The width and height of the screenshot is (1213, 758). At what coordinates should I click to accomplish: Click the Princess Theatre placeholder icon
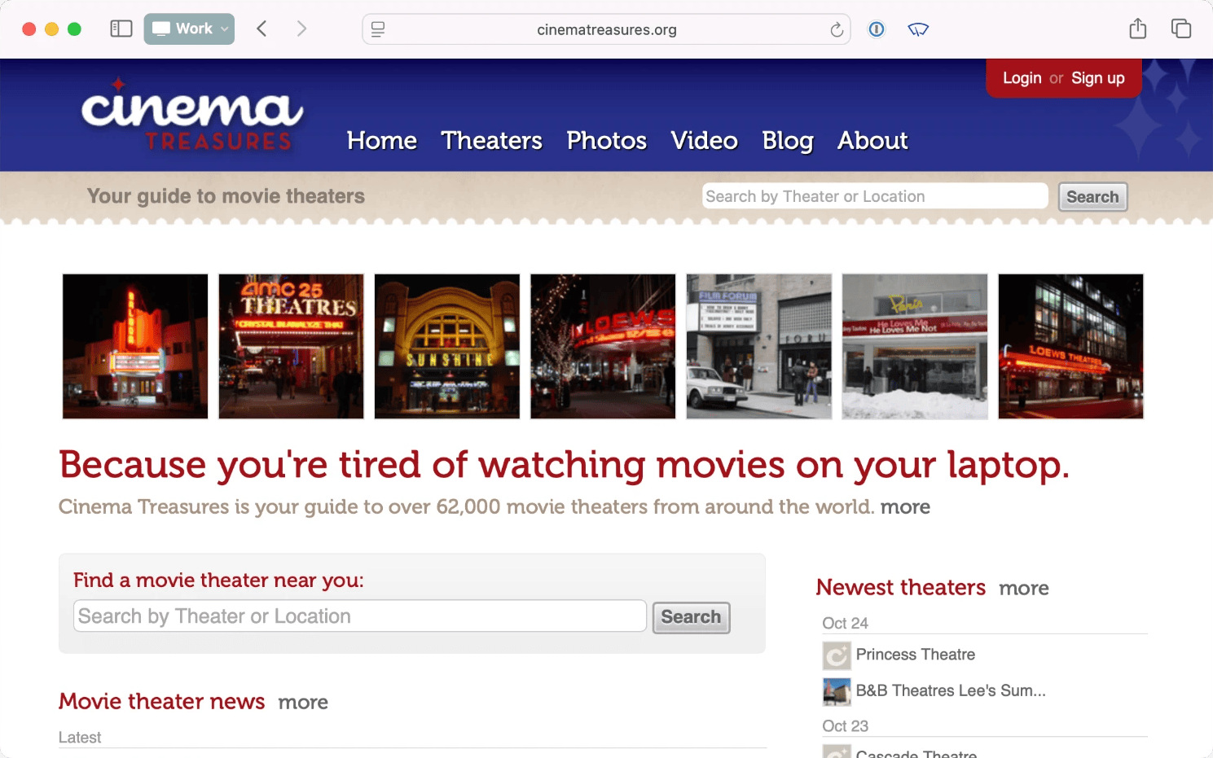837,655
